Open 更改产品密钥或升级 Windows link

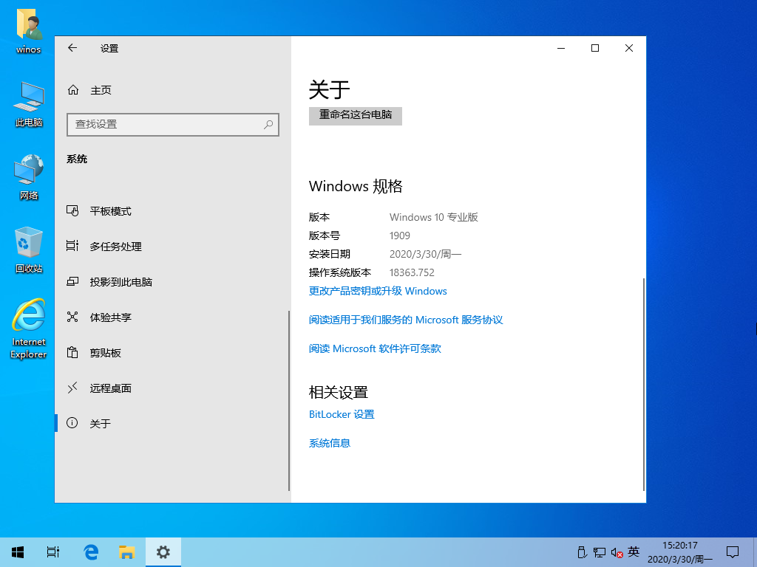pyautogui.click(x=378, y=291)
